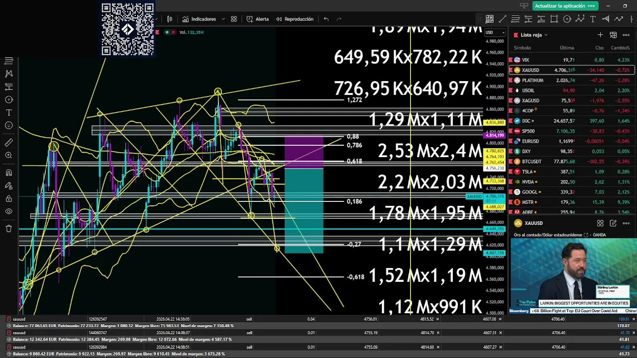This screenshot has width=637, height=358.
Task: Open the XAUUSD note edit icon
Action: [613, 223]
